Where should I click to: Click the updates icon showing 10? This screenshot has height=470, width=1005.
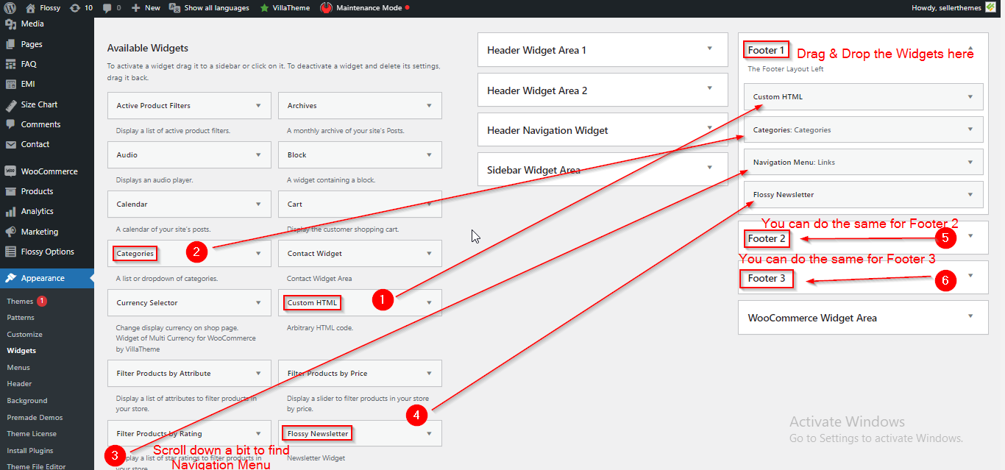click(75, 8)
